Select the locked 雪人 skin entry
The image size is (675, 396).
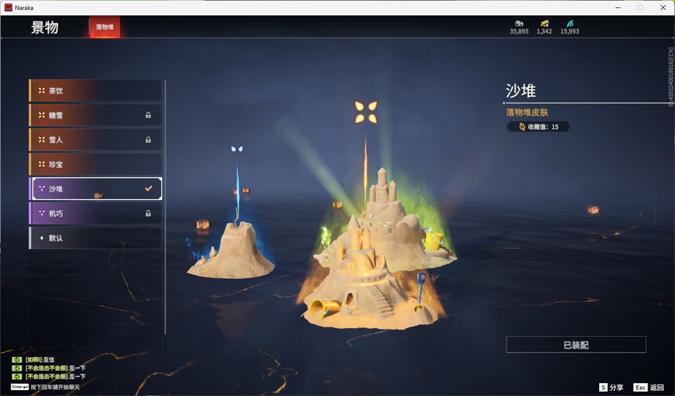95,140
